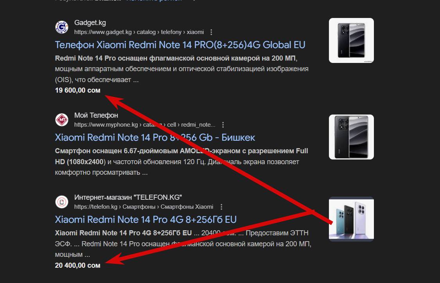Click the myphone.kg breadcrumb URL
This screenshot has height=283, width=440.
click(x=145, y=125)
